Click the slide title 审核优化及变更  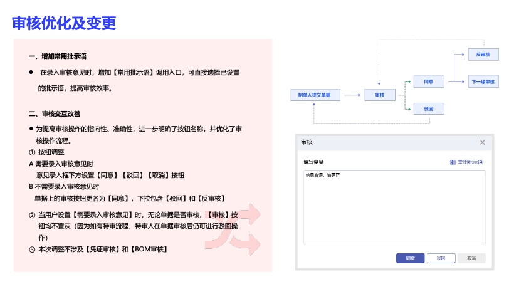(64, 23)
